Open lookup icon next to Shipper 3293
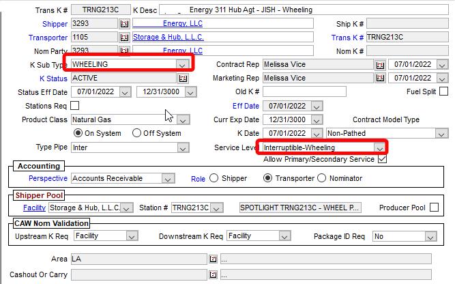 pos(124,24)
